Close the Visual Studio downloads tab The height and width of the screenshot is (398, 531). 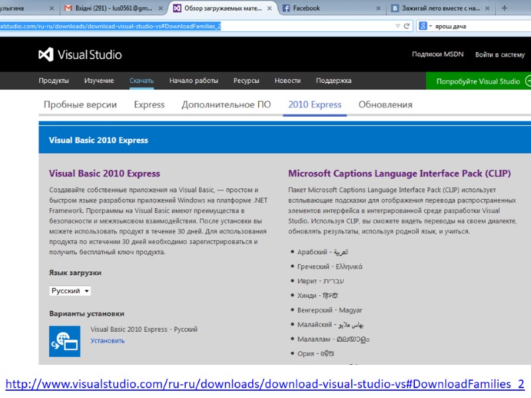(x=269, y=8)
